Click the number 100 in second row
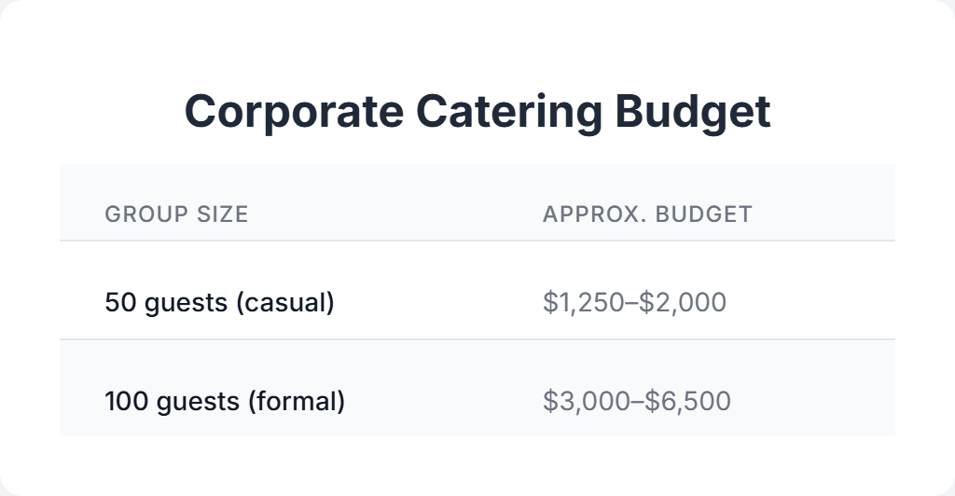The height and width of the screenshot is (496, 955). pos(123,402)
